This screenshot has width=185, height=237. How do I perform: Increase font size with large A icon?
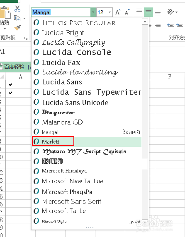[x=118, y=12]
